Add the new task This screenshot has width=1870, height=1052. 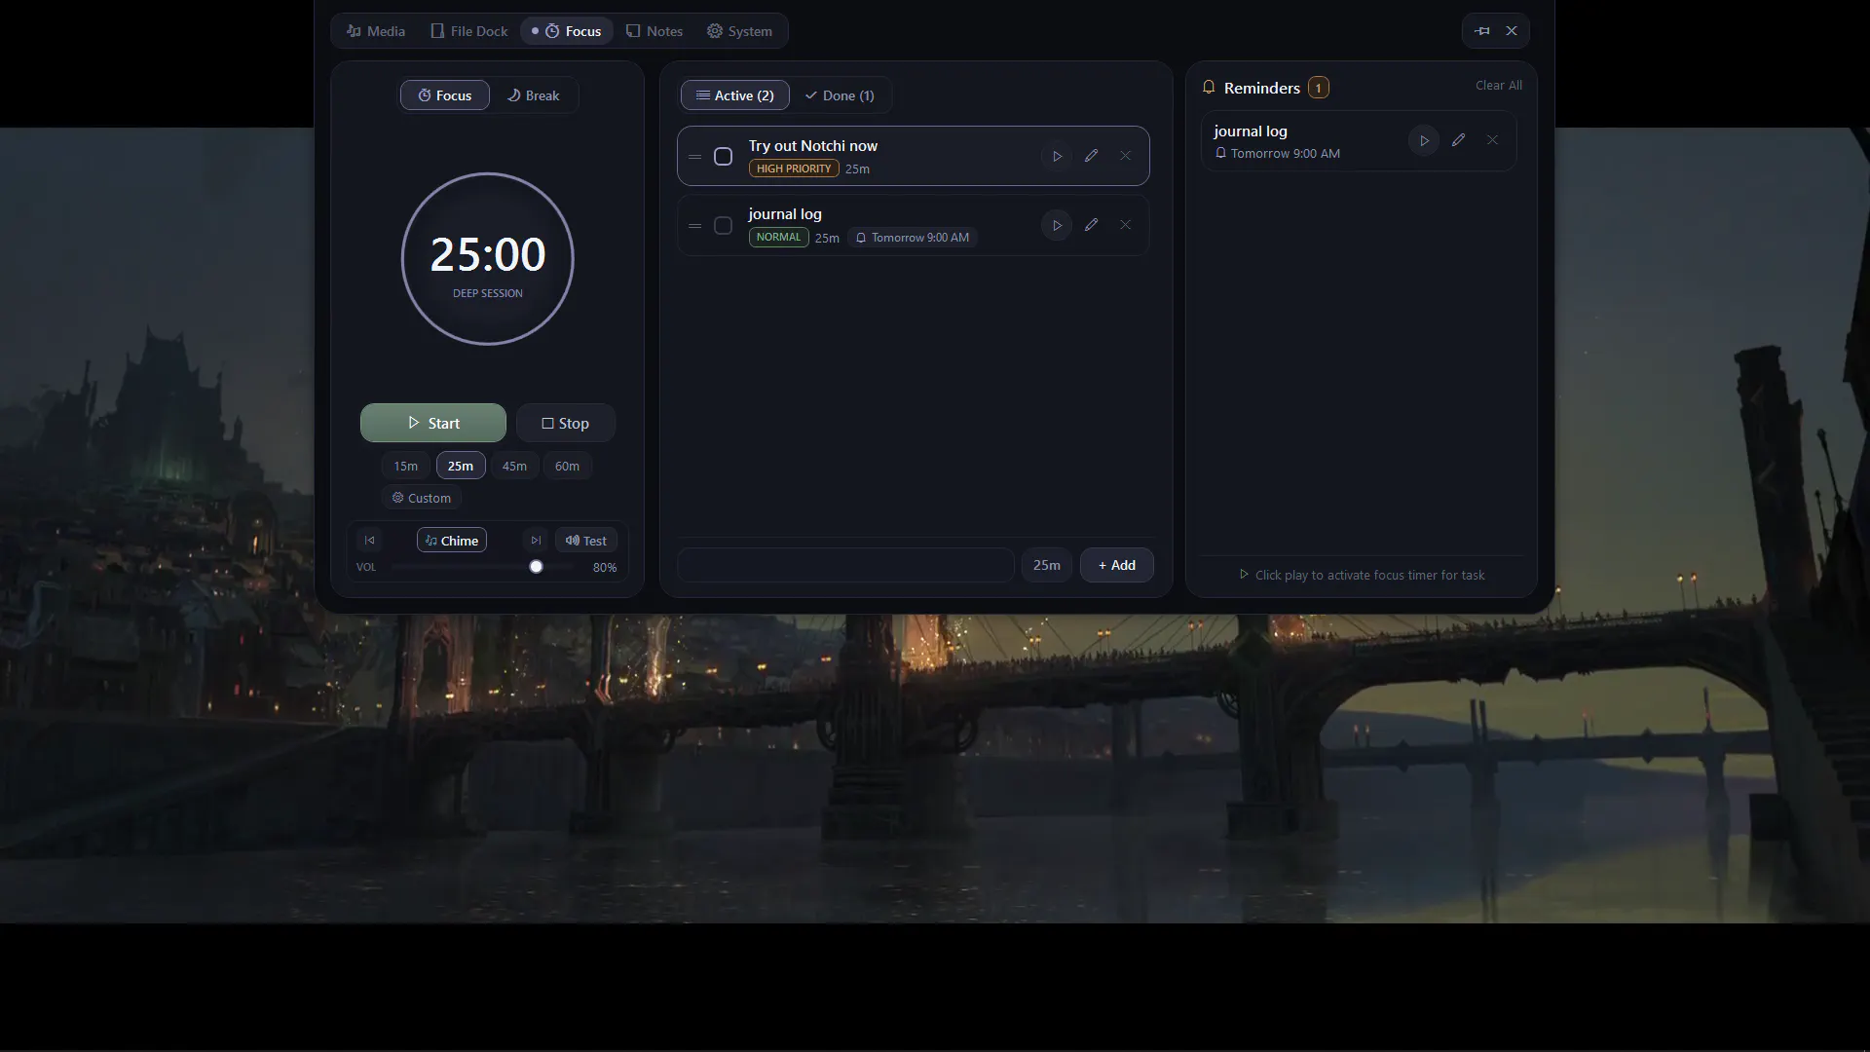tap(1117, 565)
